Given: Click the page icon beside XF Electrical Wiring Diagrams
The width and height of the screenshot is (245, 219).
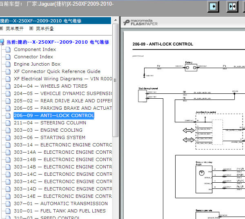Looking at the screenshot, I should 8,79.
